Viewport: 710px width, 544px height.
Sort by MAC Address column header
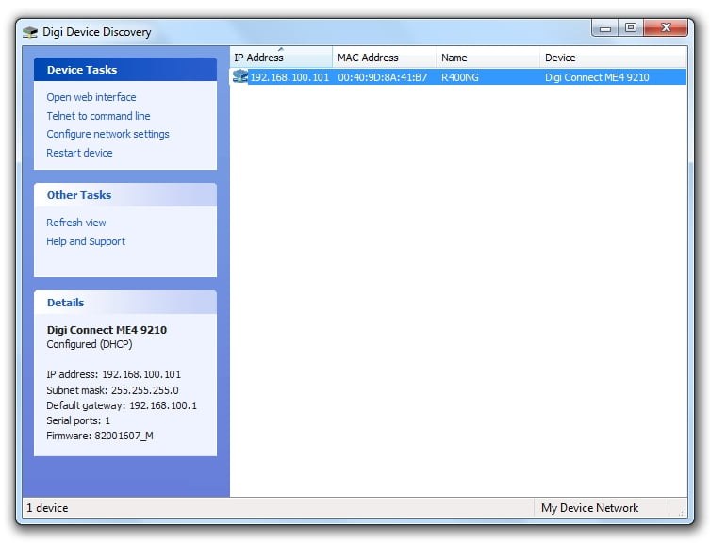point(384,58)
